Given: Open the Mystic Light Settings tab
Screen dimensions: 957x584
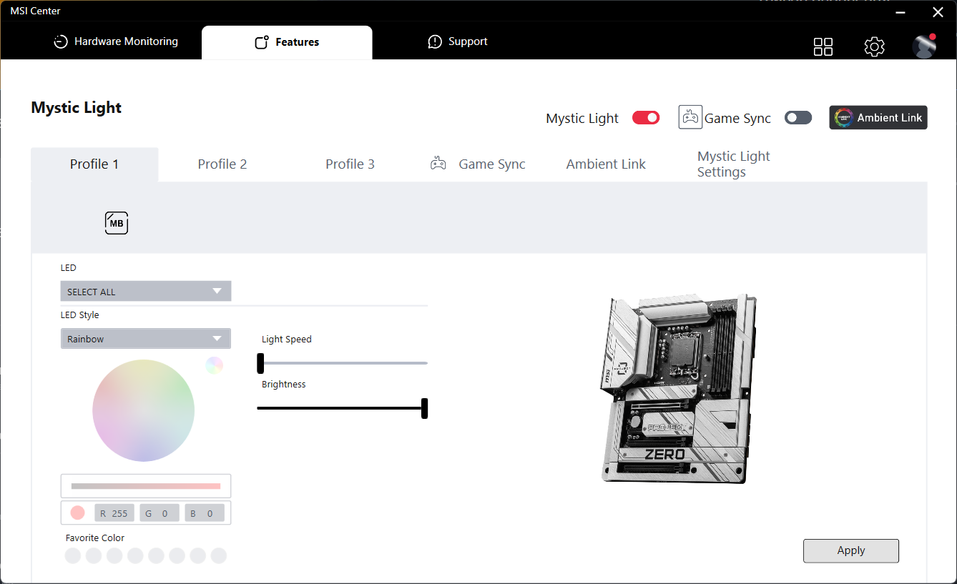Looking at the screenshot, I should (734, 164).
